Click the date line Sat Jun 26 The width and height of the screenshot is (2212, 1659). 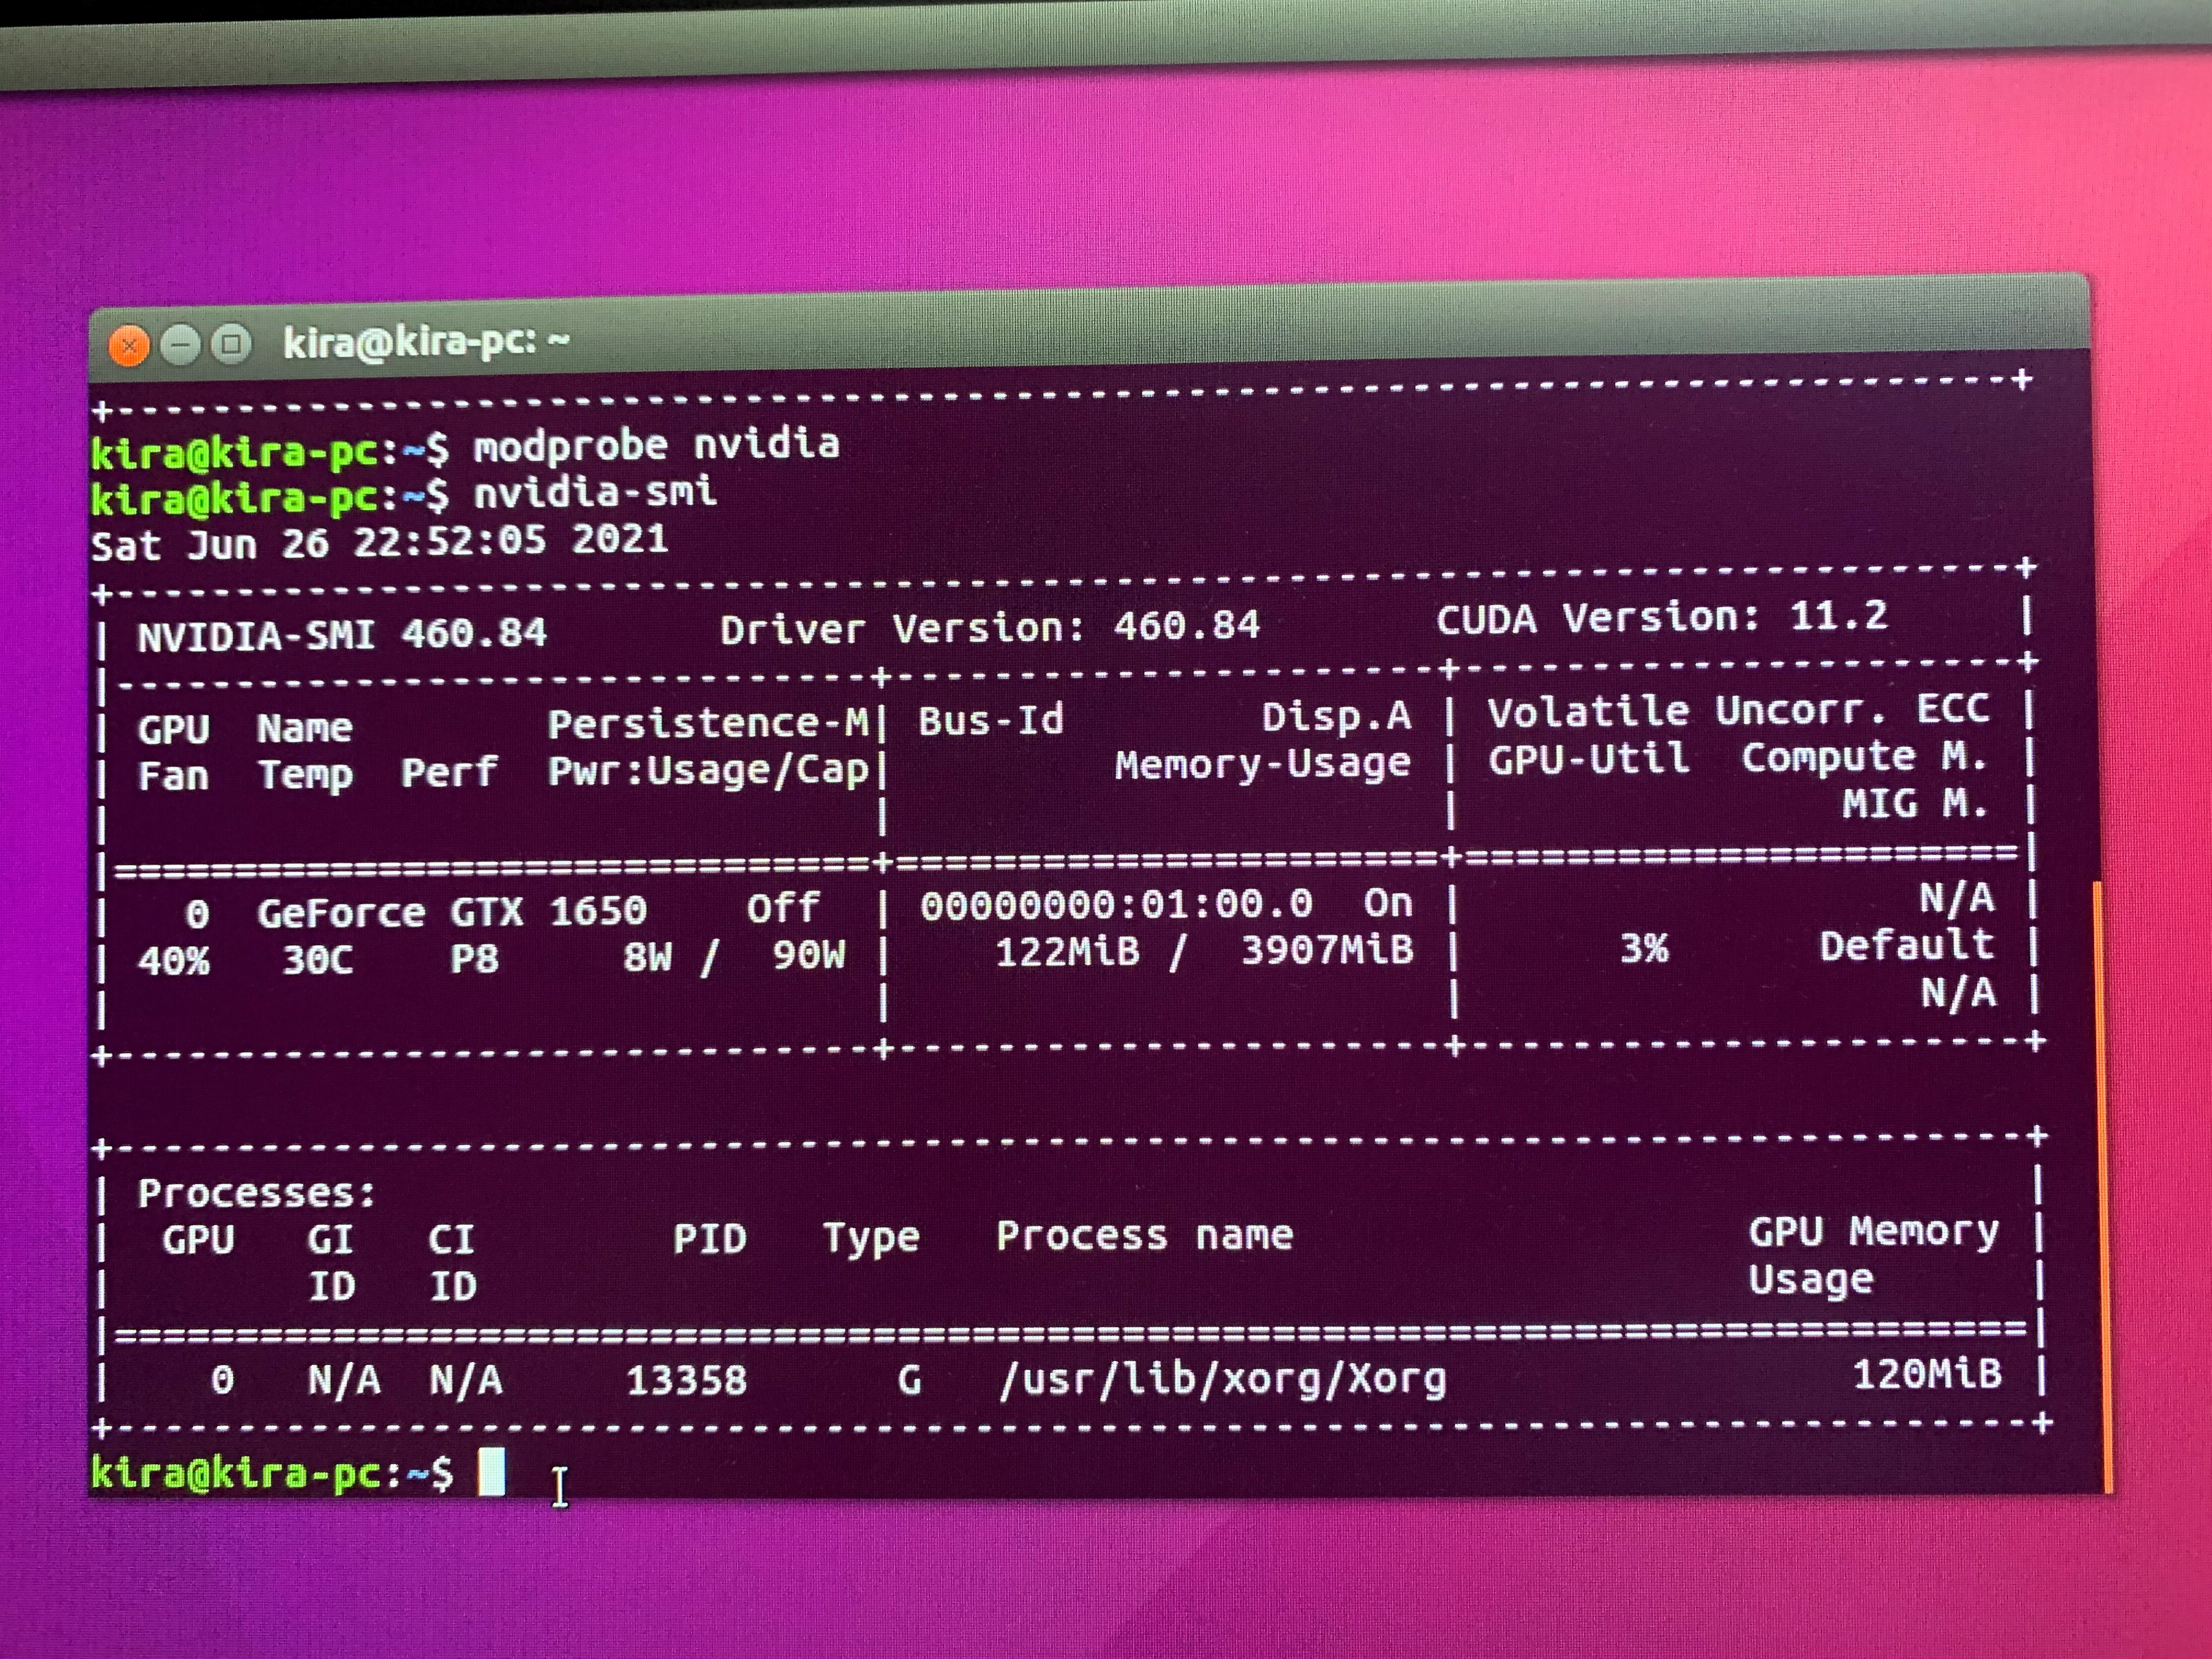[x=379, y=543]
